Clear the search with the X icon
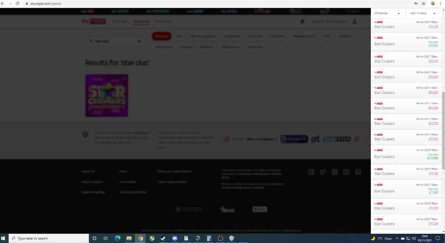The width and height of the screenshot is (445, 243). pos(139,41)
